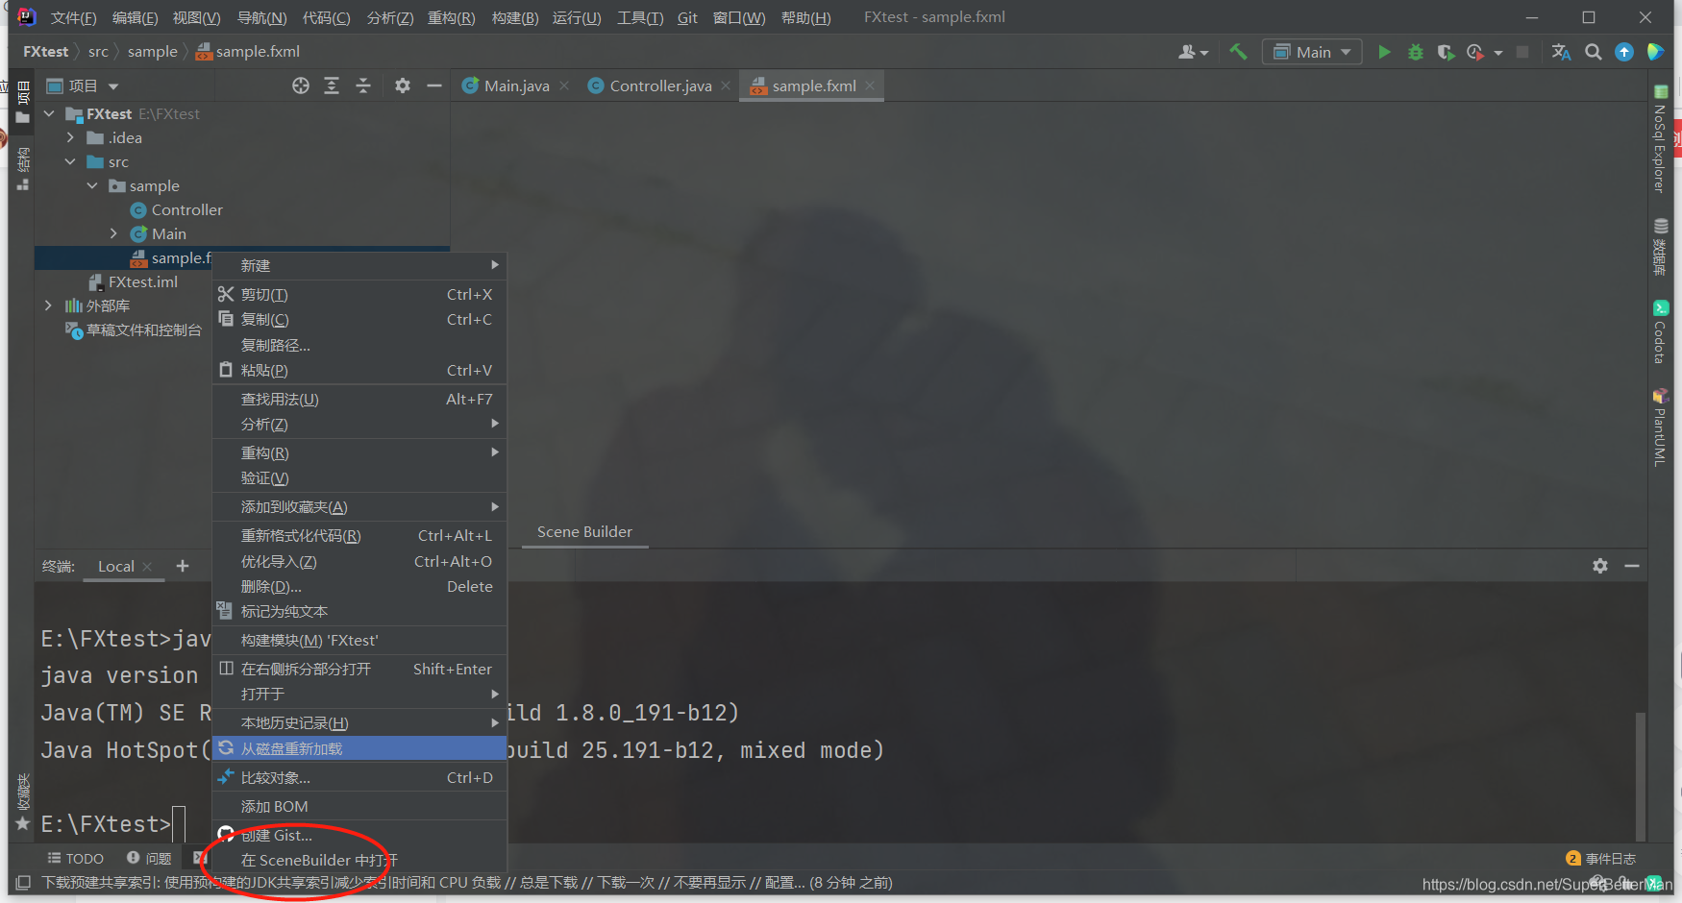Expand dropdown arrow next to profiler icon

click(1497, 53)
